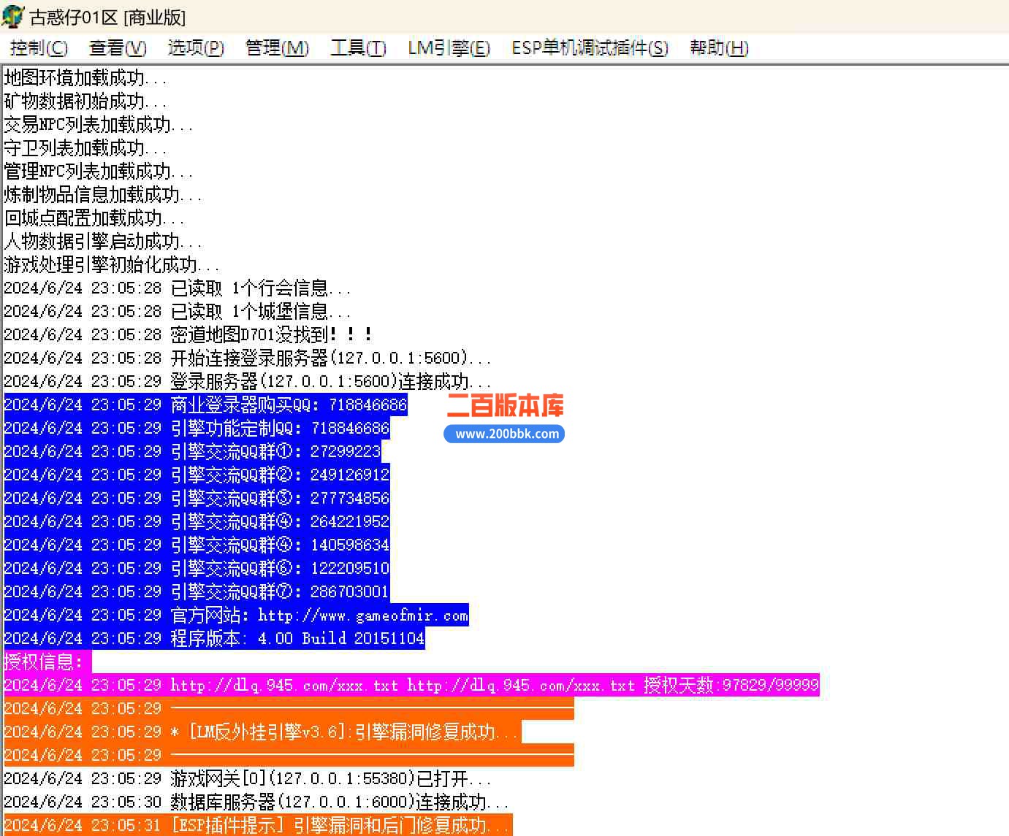Select 引擎交流QQ群③ 277734856 line
Screen dimensions: 1009x836
[x=197, y=498]
